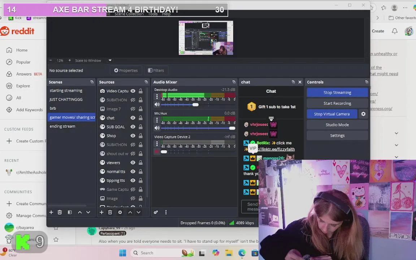Image resolution: width=416 pixels, height=260 pixels.
Task: Show the Game Captu source eye
Action: coord(133,190)
